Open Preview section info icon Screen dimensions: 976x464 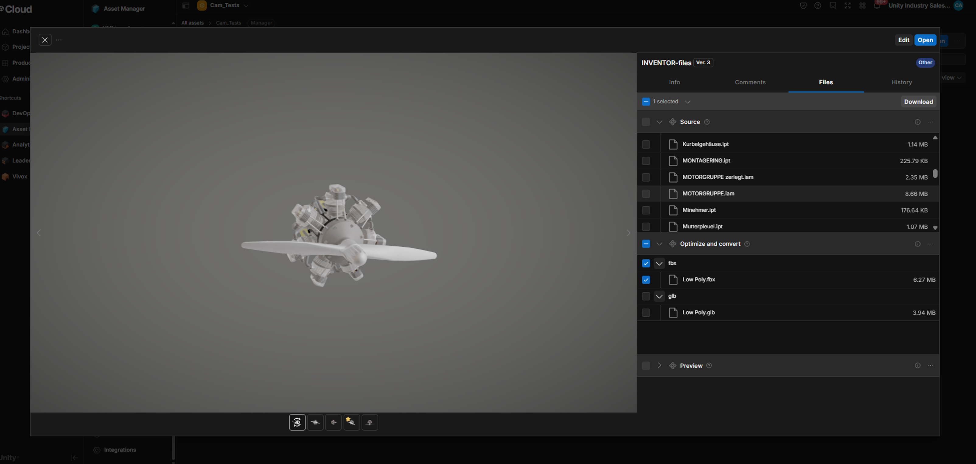click(x=917, y=366)
